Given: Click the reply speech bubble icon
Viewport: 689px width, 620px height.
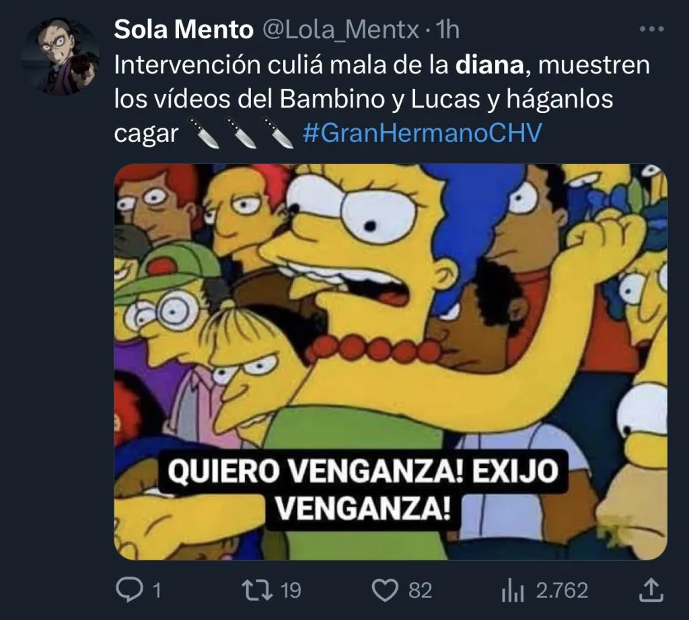Looking at the screenshot, I should (x=129, y=589).
